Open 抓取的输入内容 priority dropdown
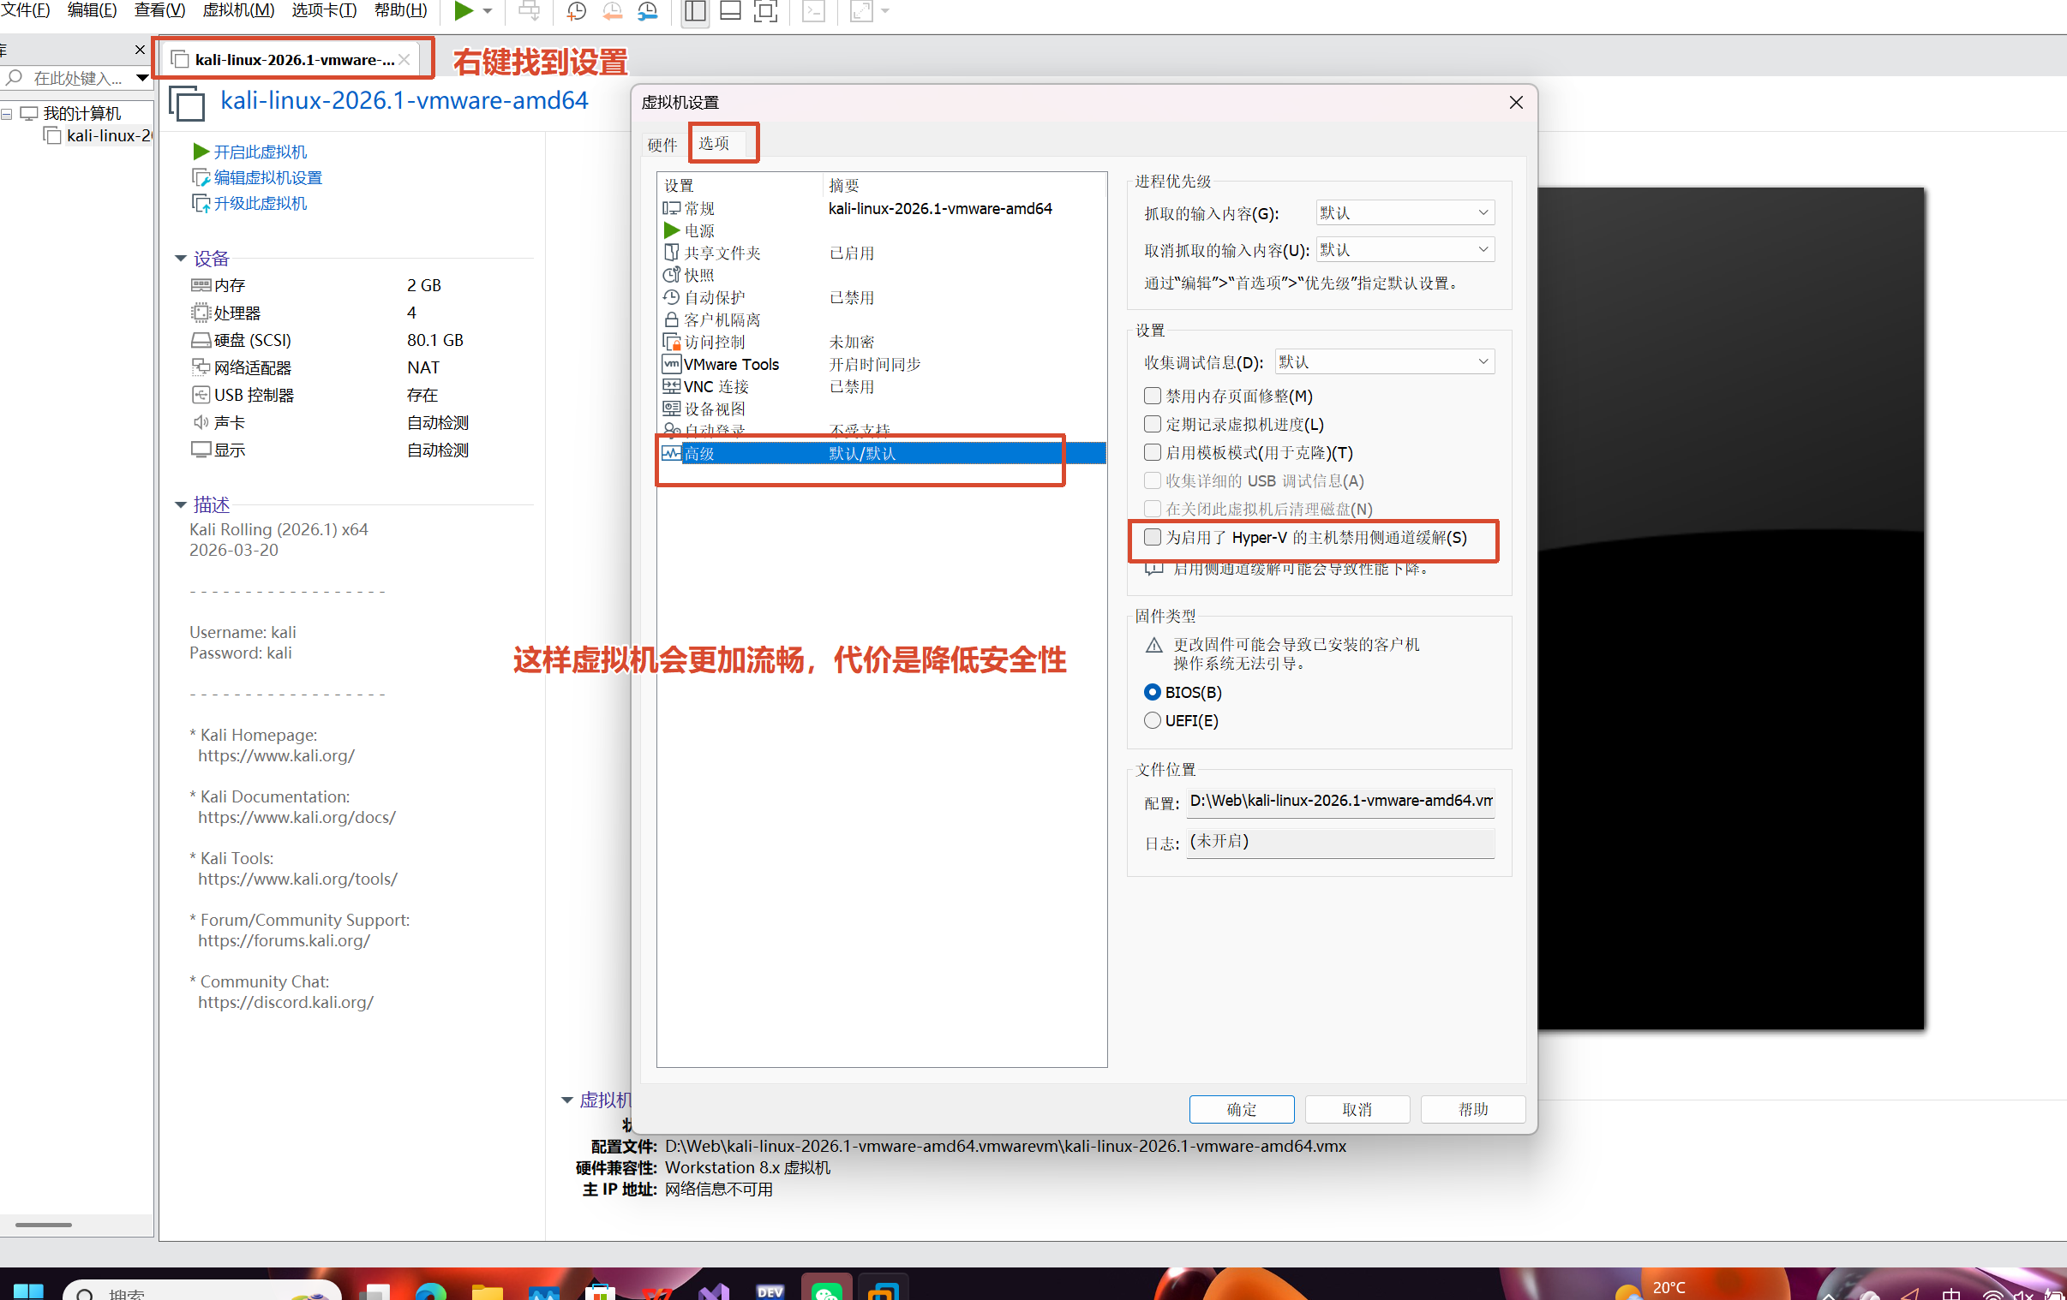 tap(1405, 212)
